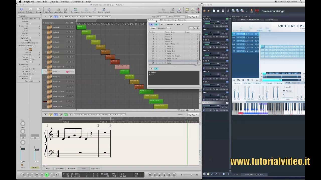Open the Settings toolbar icon

39,10
